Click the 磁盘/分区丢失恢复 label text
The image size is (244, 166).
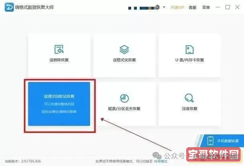click(x=124, y=108)
